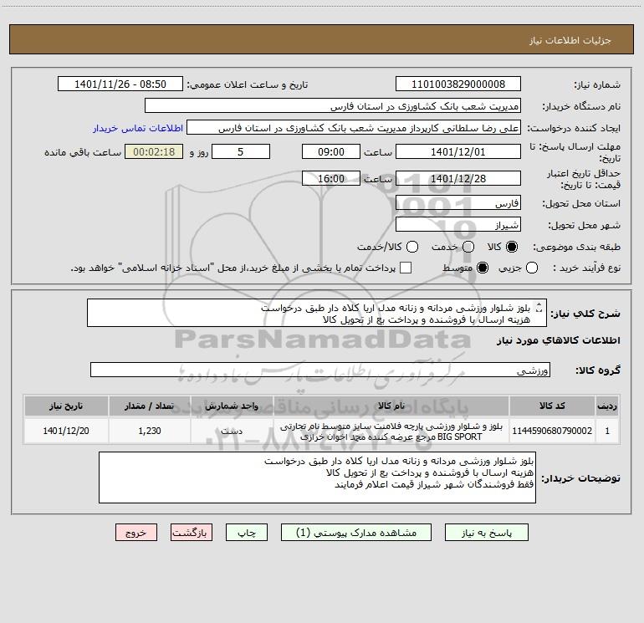The height and width of the screenshot is (623, 644).
Task: Click the تاریخ نیاز column header
Action: pyautogui.click(x=66, y=406)
